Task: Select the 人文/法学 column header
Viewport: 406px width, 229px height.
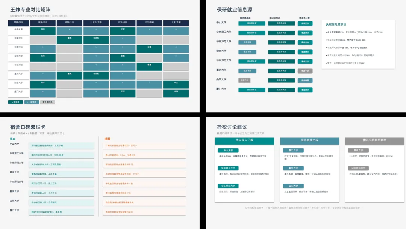Action: click(176, 23)
